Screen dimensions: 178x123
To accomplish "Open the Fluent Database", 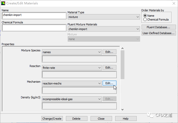I will tap(158, 27).
